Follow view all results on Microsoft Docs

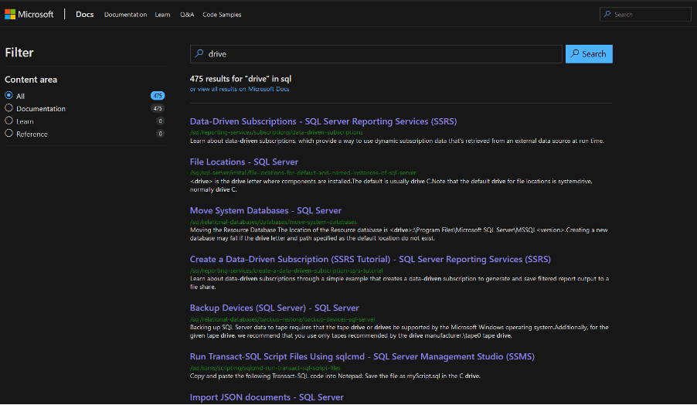(240, 89)
